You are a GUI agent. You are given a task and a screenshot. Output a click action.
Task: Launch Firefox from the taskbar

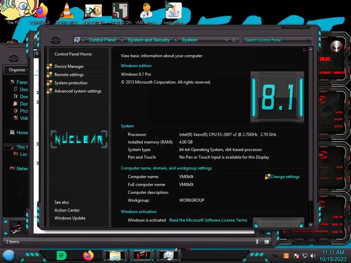click(x=88, y=255)
